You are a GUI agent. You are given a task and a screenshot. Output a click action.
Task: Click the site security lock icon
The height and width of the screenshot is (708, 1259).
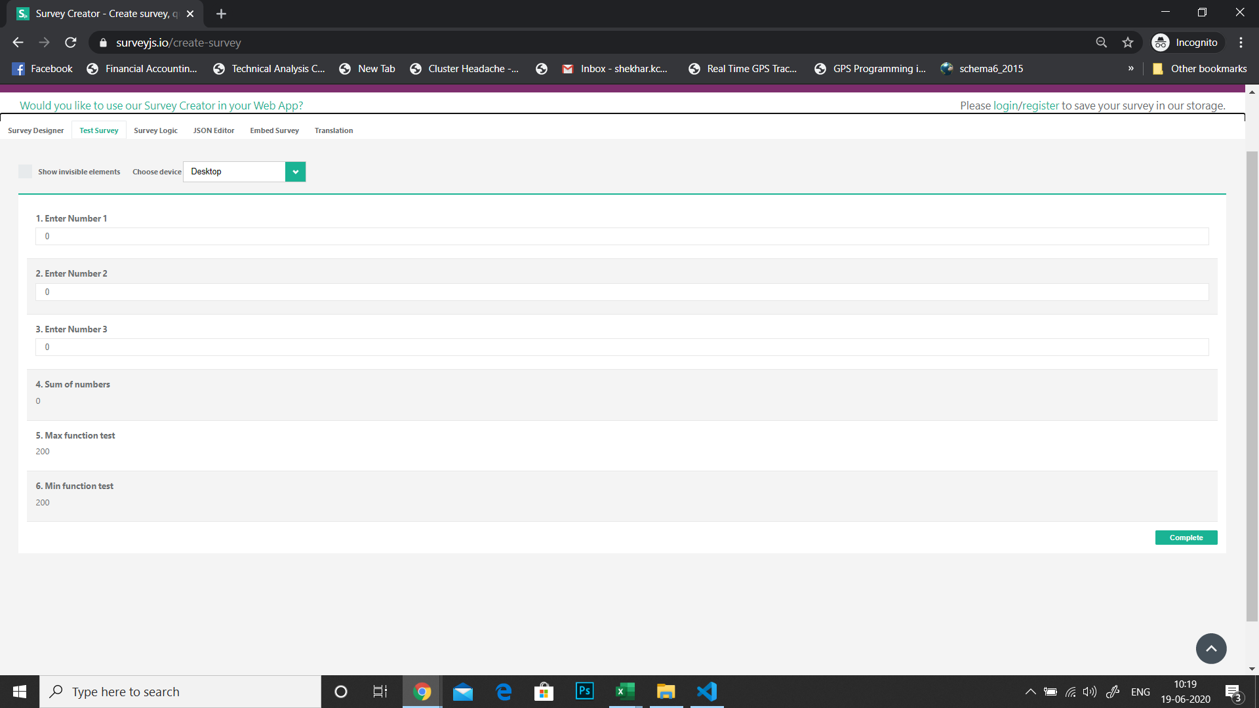pyautogui.click(x=103, y=42)
